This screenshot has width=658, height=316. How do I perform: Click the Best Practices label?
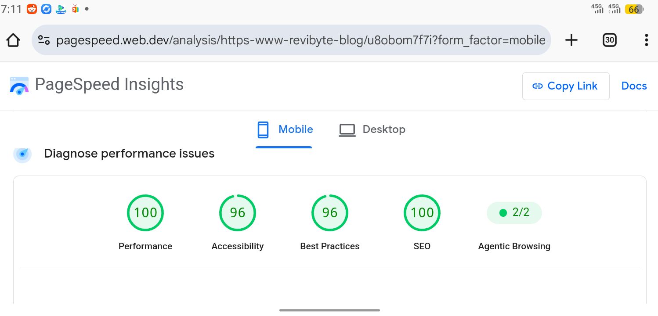pos(330,246)
